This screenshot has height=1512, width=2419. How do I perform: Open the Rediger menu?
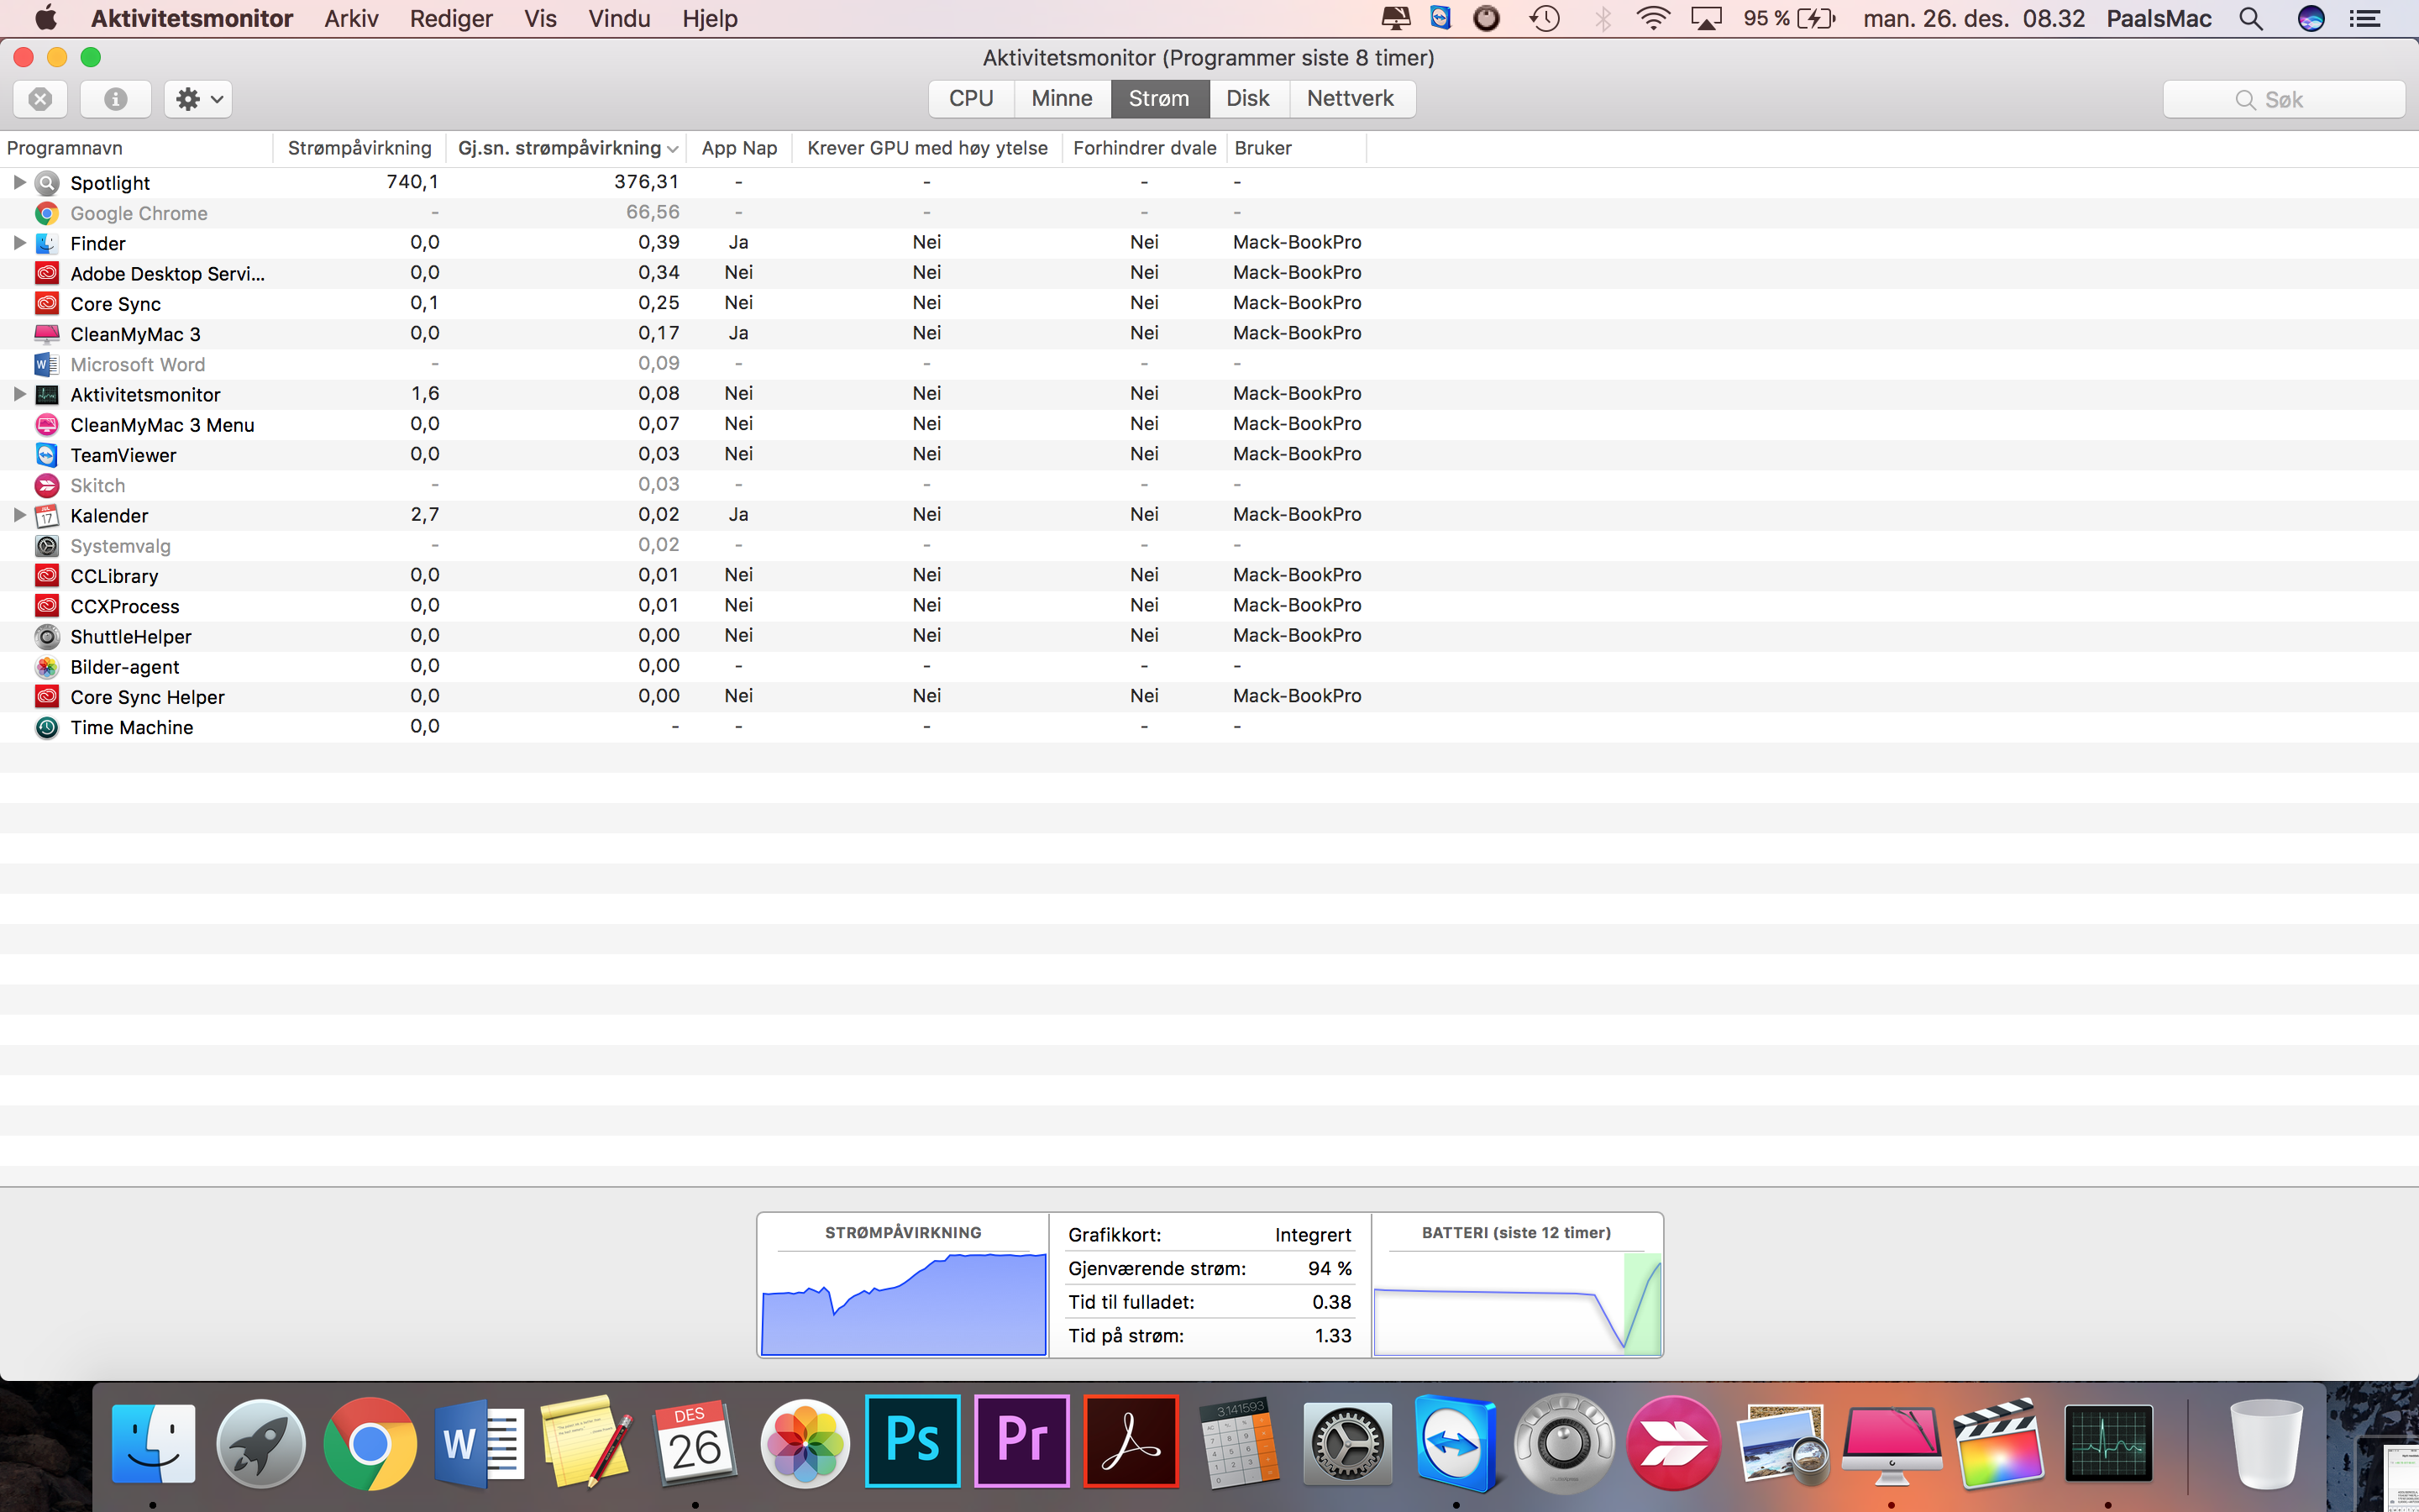[x=451, y=18]
